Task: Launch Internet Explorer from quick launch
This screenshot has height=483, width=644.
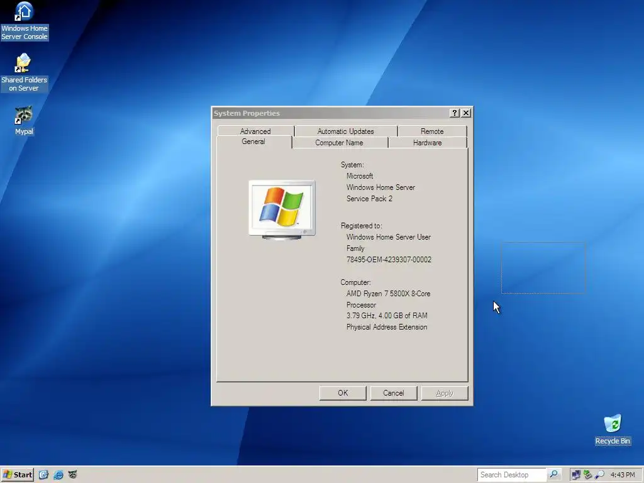Action: 58,475
